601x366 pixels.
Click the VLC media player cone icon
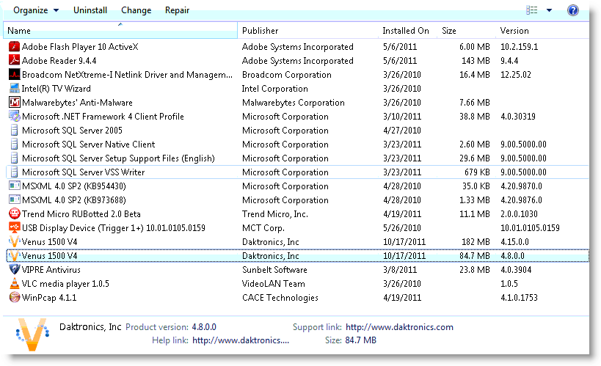point(14,284)
